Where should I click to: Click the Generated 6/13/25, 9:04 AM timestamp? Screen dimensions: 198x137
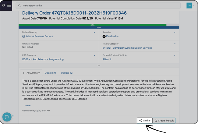(x=36, y=111)
